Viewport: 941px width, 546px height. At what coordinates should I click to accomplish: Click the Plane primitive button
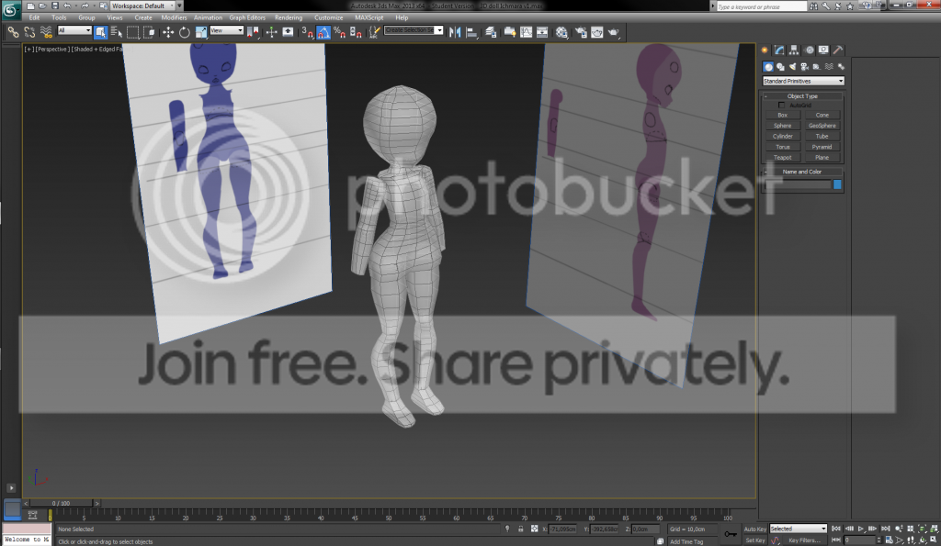[822, 158]
